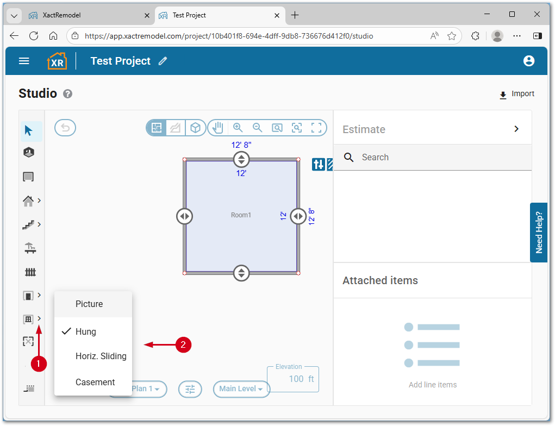This screenshot has width=555, height=426.
Task: Open the sketch settings sliders icon
Action: tap(190, 389)
